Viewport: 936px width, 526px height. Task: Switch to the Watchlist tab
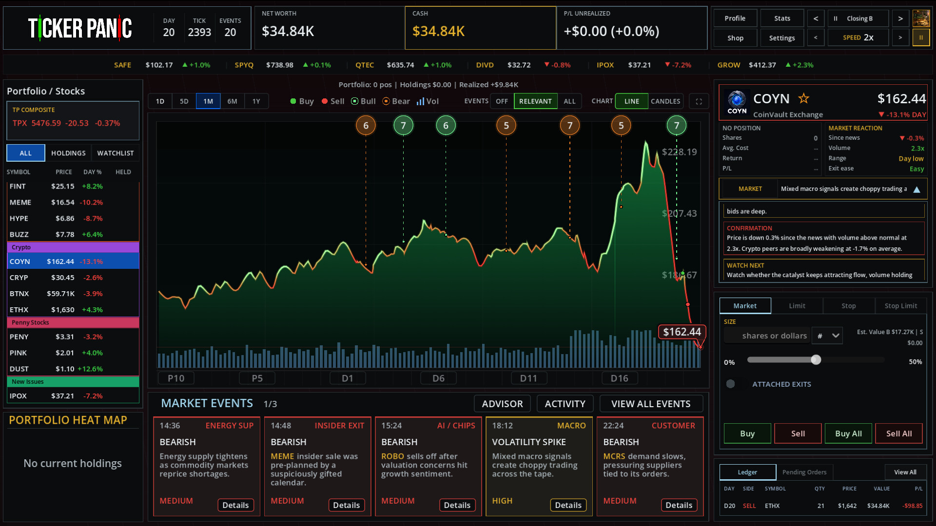pos(115,153)
